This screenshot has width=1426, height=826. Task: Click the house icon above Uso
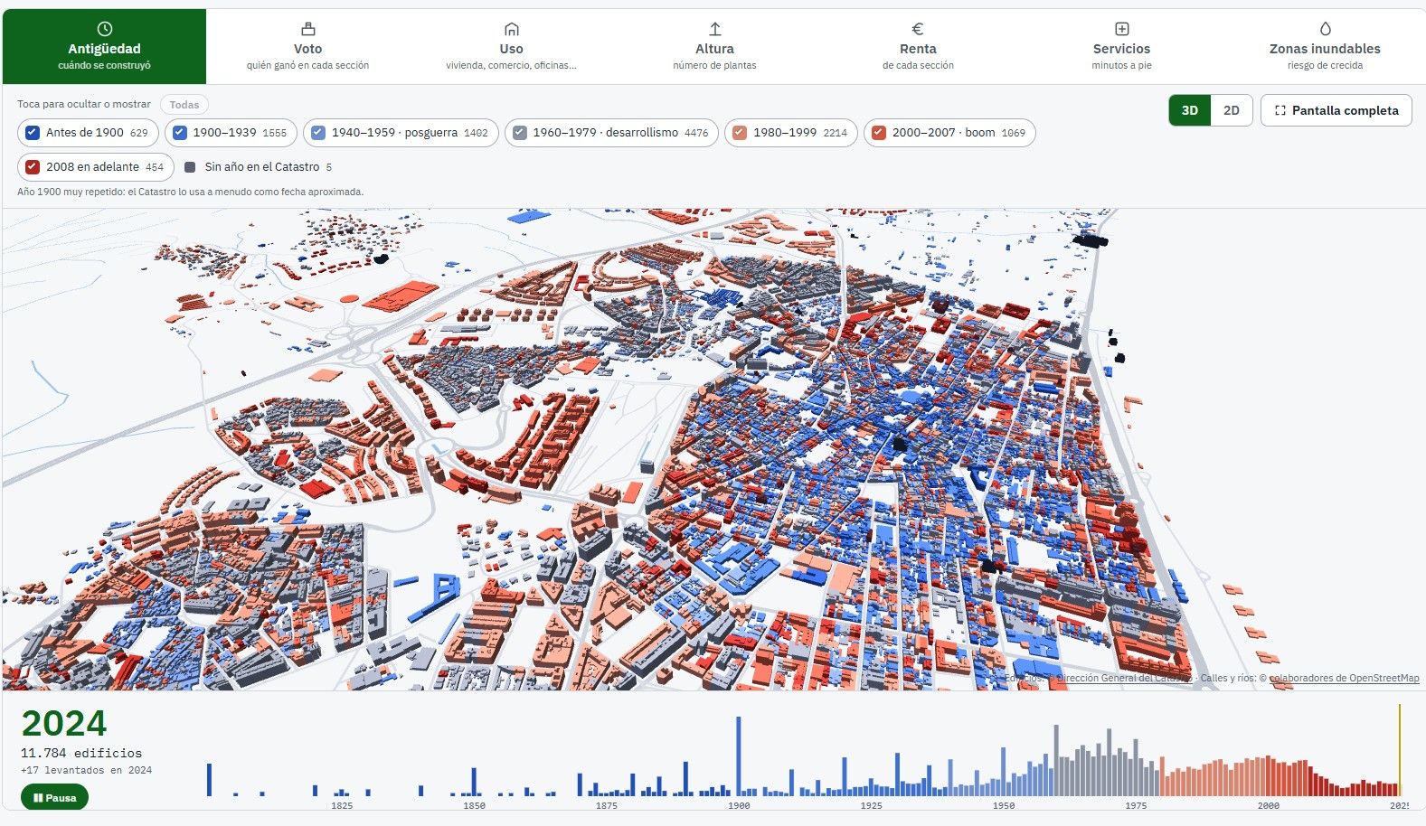click(x=511, y=29)
